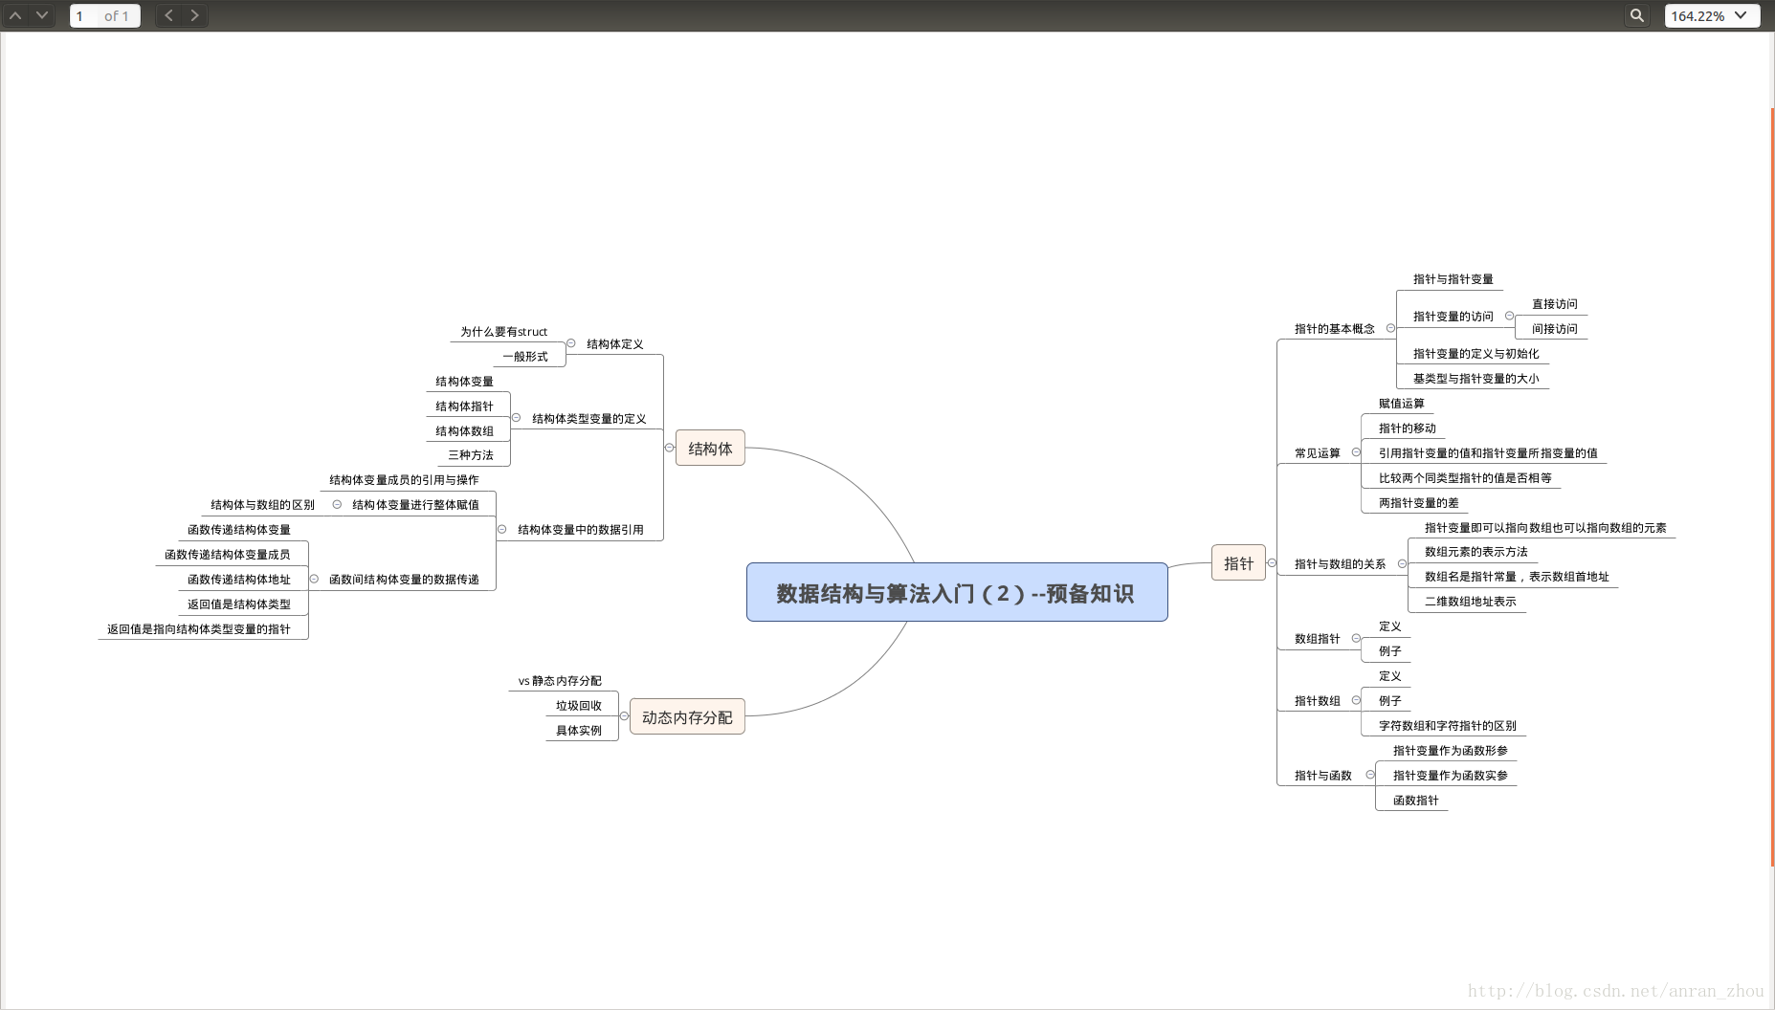Click the 指针变量作为函数实参 topic
1775x1010 pixels.
1451,776
